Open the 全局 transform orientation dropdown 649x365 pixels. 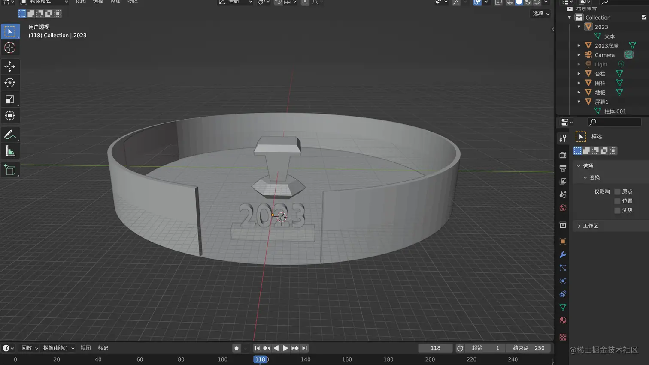pyautogui.click(x=235, y=2)
